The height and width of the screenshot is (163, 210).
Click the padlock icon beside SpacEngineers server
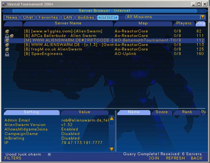7,54
